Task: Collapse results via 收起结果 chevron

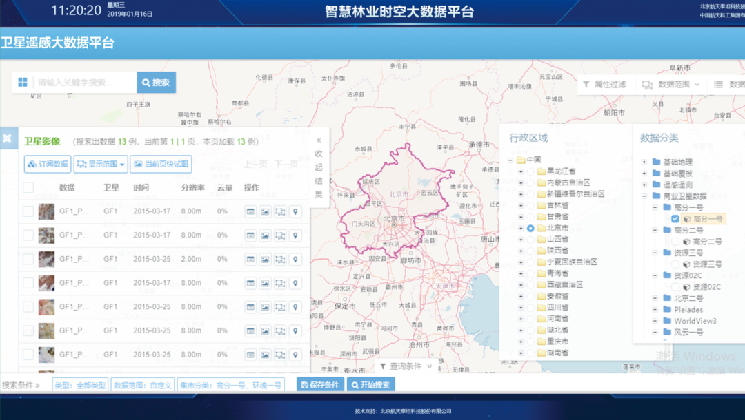Action: (319, 140)
